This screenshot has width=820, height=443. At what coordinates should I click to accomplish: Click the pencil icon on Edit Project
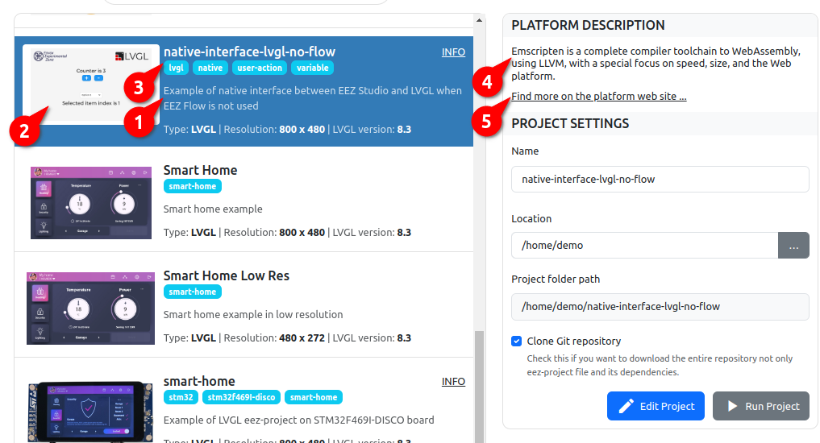point(626,407)
